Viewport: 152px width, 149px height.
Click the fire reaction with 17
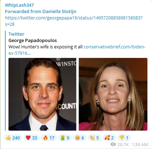pyautogui.click(x=49, y=138)
